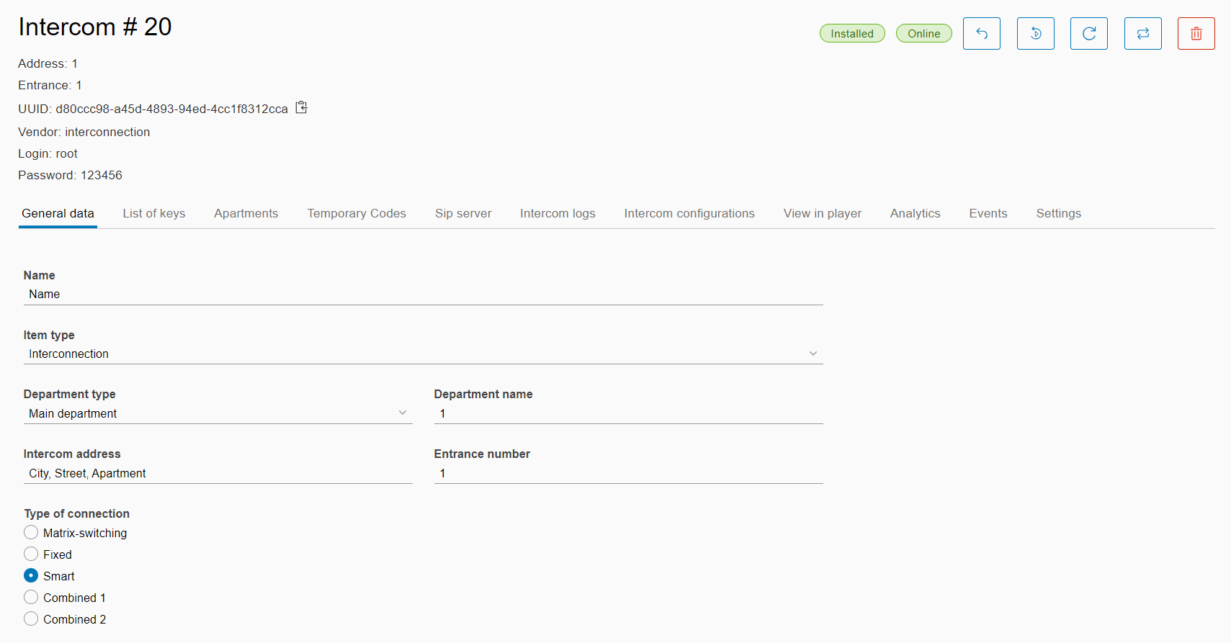Click the clockwise refresh icon button

[1088, 34]
